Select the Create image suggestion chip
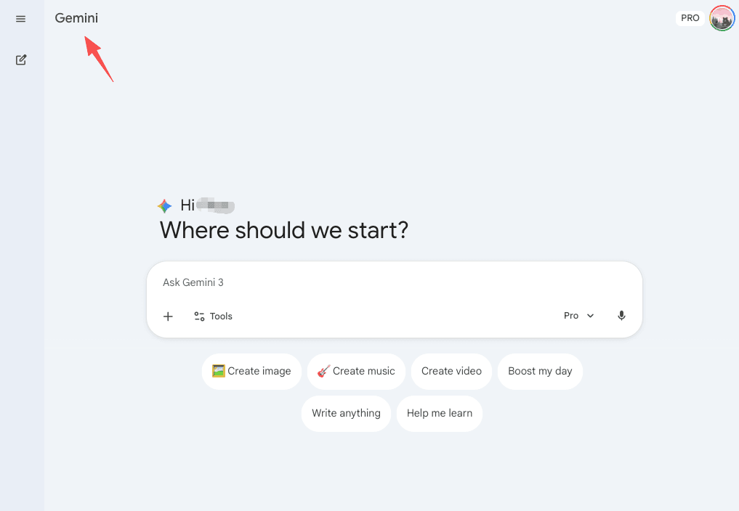 (251, 371)
